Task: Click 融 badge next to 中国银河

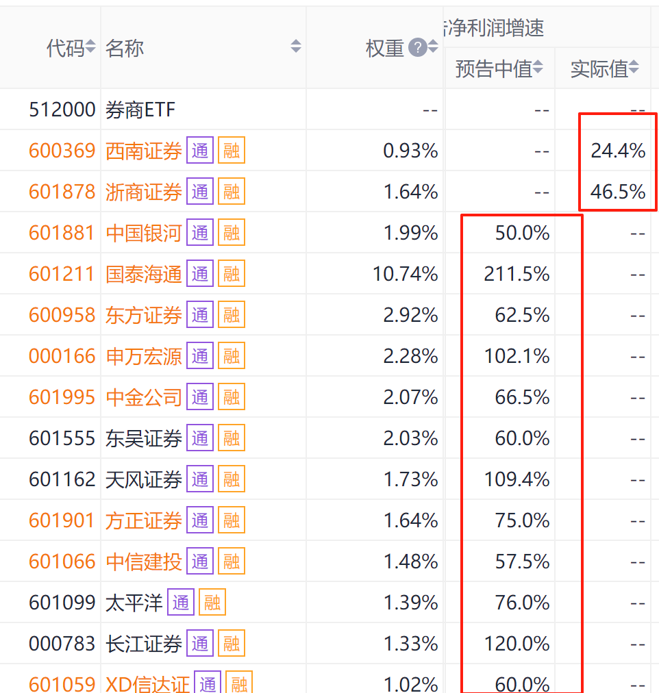Action: pos(232,232)
